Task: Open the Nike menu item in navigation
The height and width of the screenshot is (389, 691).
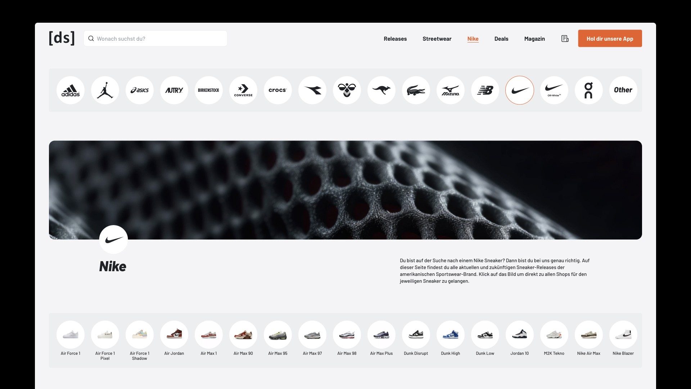Action: [x=473, y=39]
